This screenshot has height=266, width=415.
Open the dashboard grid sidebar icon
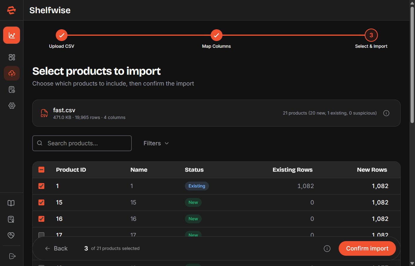12,57
